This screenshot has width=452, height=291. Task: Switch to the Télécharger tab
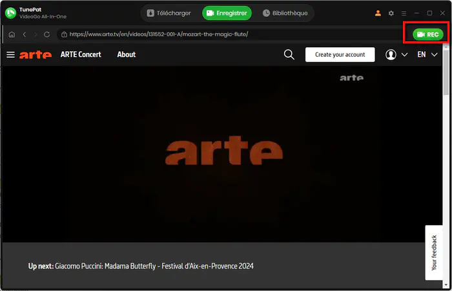pyautogui.click(x=169, y=14)
